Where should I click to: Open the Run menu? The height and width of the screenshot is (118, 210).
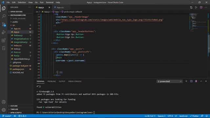tap(42, 2)
